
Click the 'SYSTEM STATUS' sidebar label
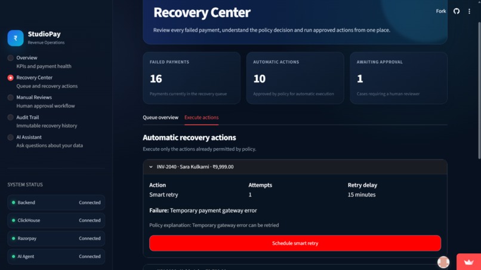(x=25, y=185)
